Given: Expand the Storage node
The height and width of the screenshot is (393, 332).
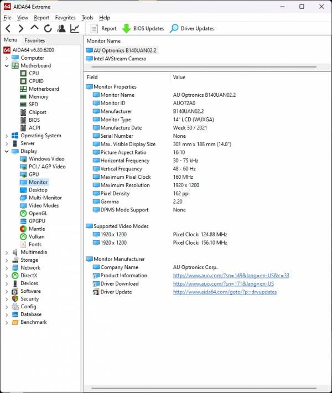Looking at the screenshot, I should 7,260.
